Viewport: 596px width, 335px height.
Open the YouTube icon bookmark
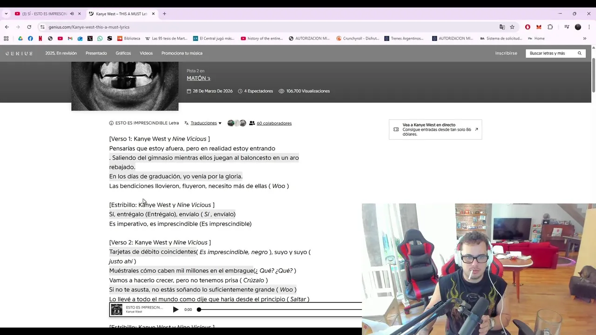[x=60, y=39]
